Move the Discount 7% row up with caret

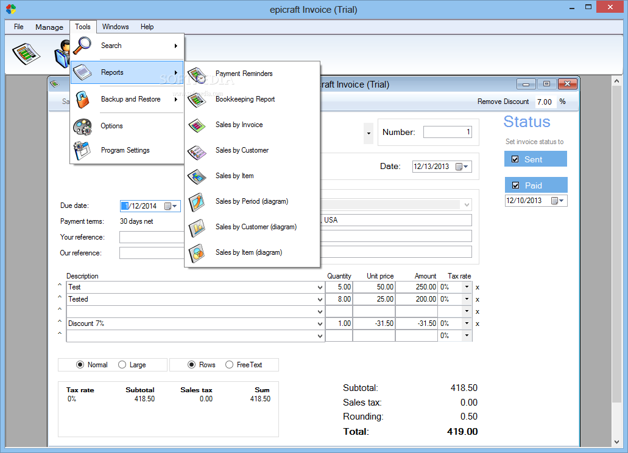coord(60,321)
